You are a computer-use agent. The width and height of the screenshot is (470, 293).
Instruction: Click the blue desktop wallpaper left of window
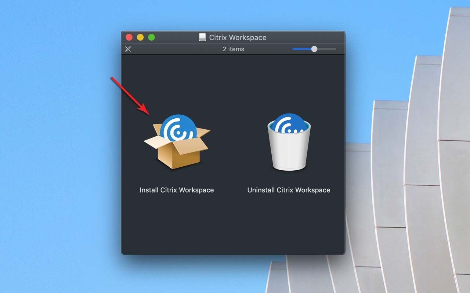coord(59,146)
